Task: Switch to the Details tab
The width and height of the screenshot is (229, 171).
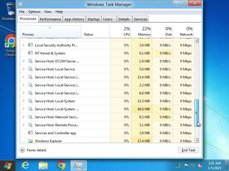Action: tap(124, 19)
